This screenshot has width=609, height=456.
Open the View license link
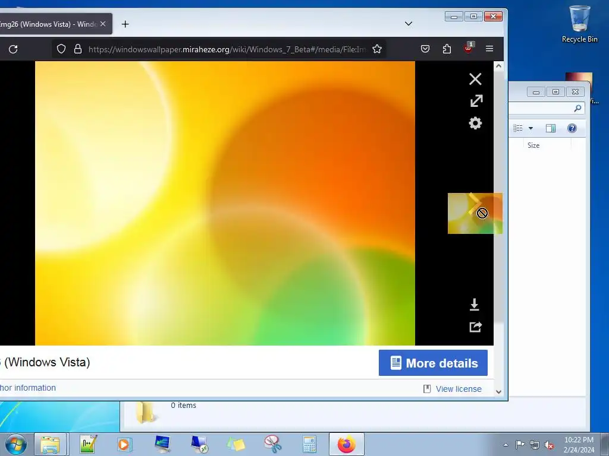coord(459,389)
